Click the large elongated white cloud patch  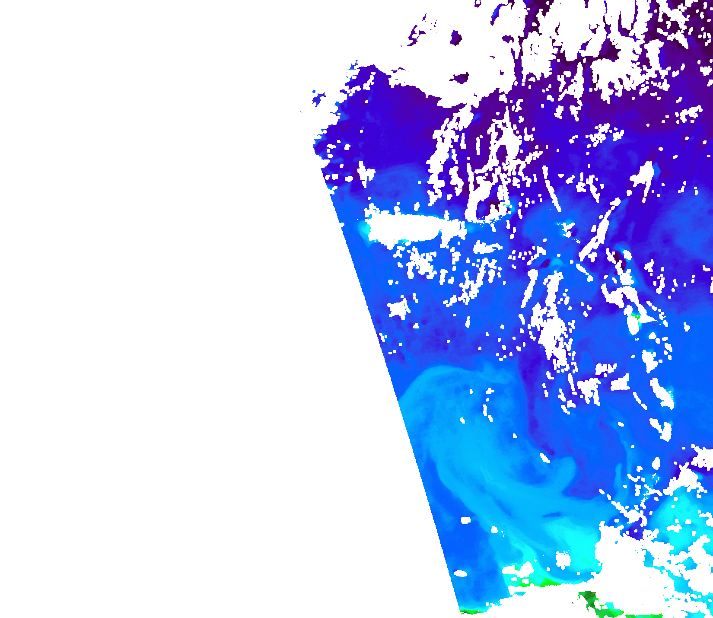pos(411,228)
